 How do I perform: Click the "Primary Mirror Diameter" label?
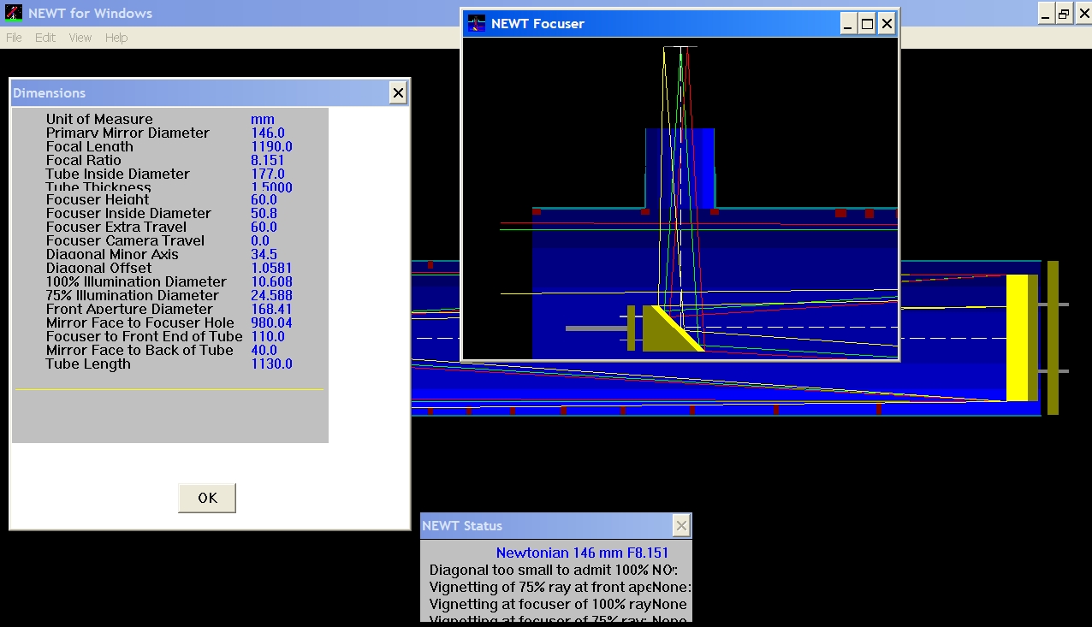pyautogui.click(x=128, y=133)
